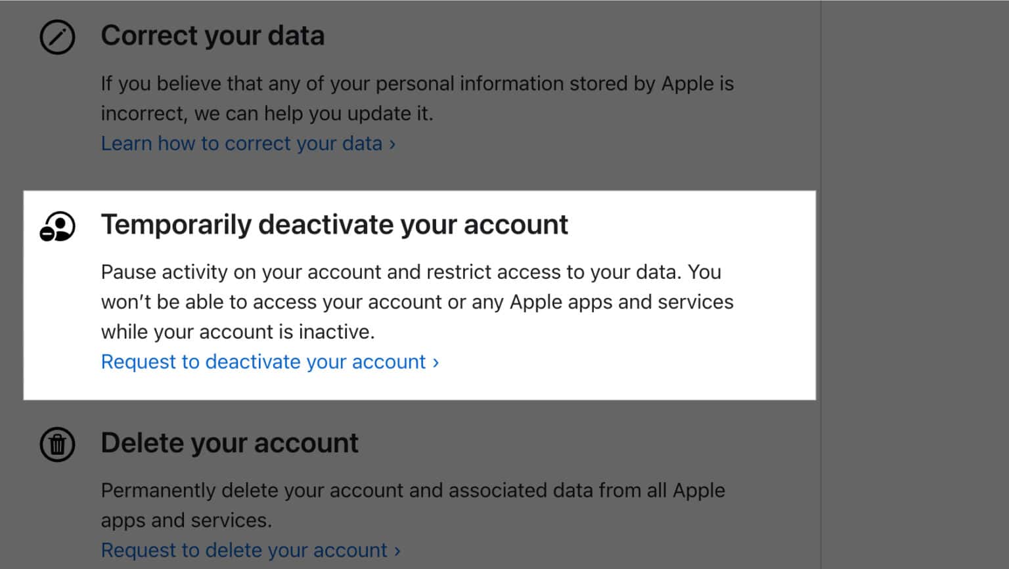Select the Temporarily deactivate your account heading
1009x569 pixels.
334,224
